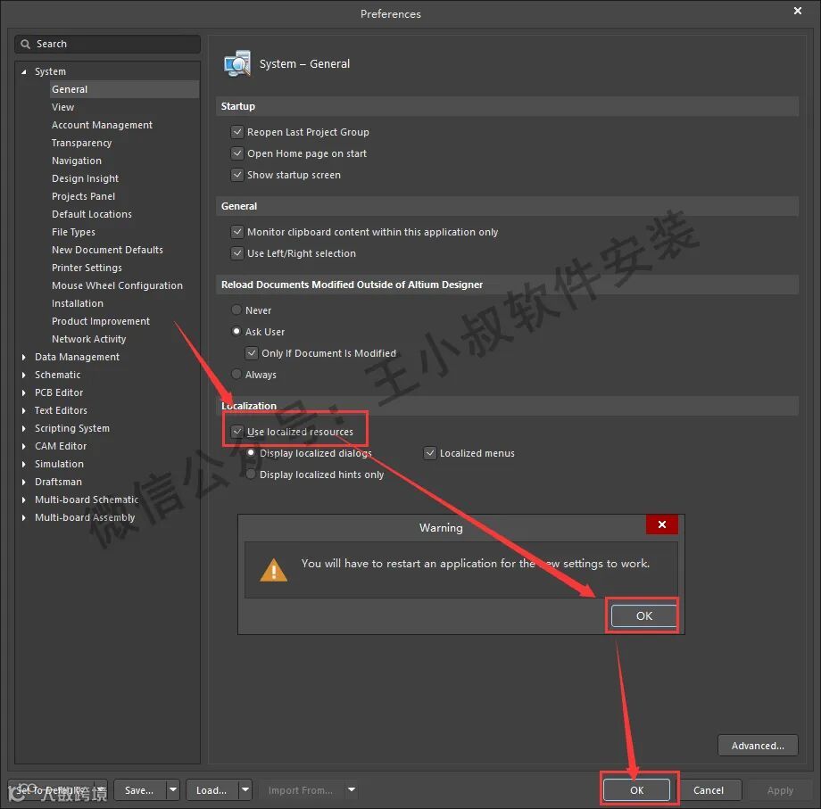This screenshot has height=809, width=821.
Task: Open Printer Settings page
Action: [x=87, y=268]
